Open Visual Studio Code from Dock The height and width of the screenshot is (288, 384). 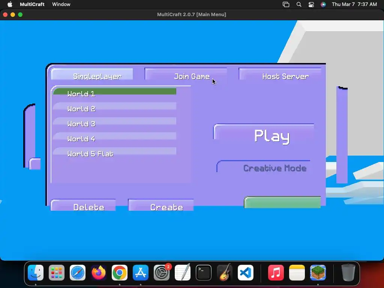pos(245,273)
